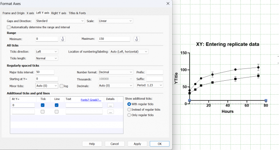Switch to Frame and Origin tab
279x150 pixels.
click(14, 13)
